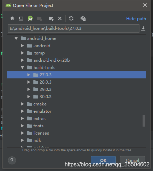
Task: Jump to Desktop directory icon
Action: [x=21, y=18]
